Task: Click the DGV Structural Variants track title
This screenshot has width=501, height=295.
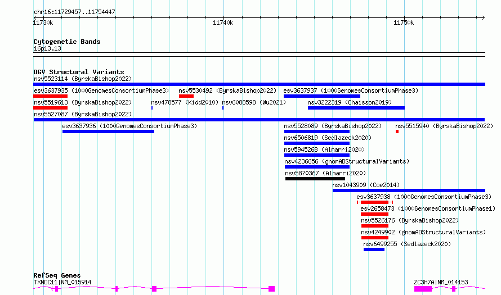Action: (x=79, y=72)
